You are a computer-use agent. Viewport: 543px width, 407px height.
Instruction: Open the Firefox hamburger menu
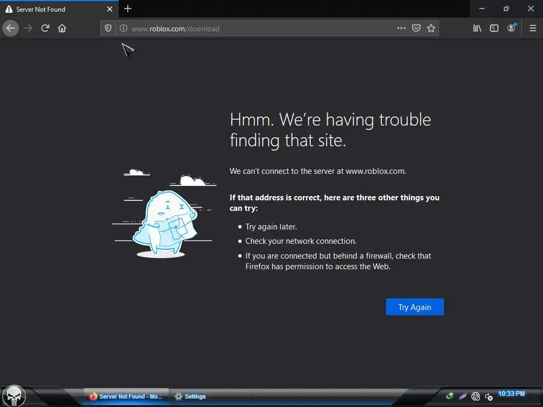[x=532, y=28]
